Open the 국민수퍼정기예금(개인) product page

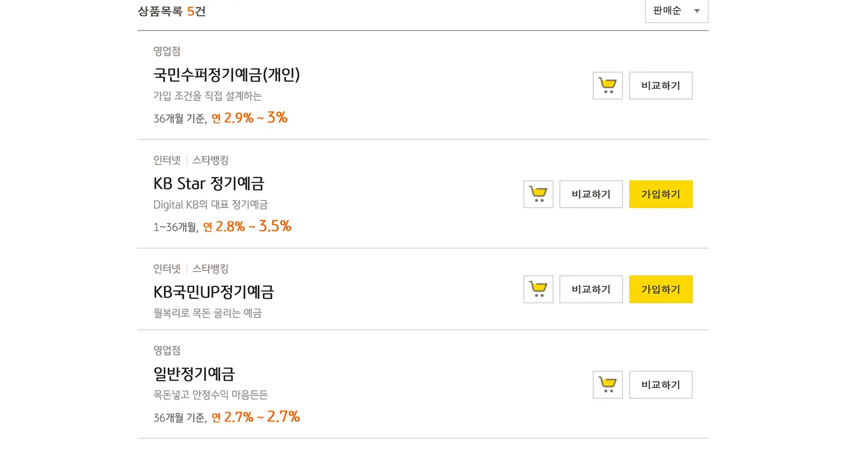pos(227,75)
